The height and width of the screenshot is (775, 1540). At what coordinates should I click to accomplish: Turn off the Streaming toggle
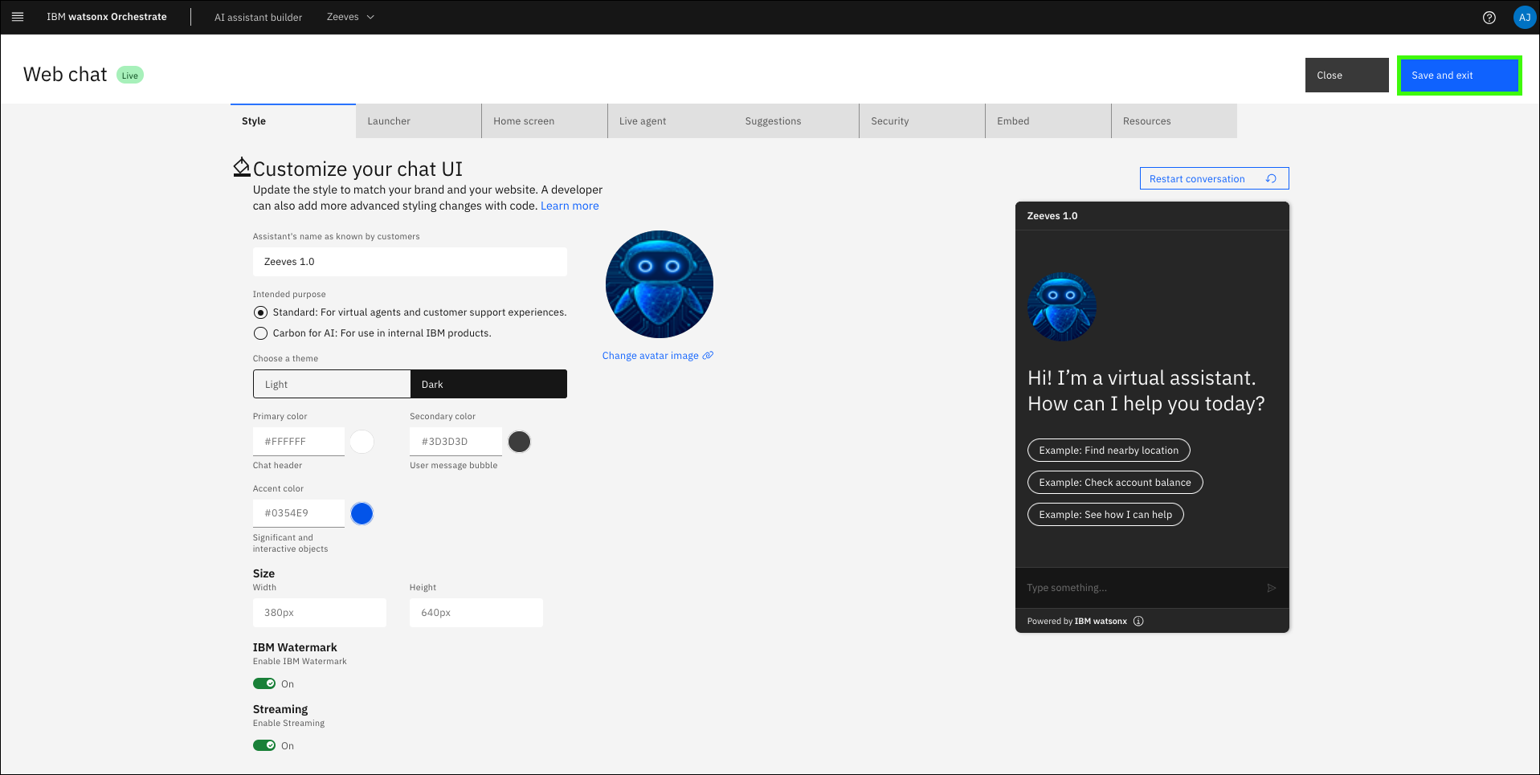click(264, 745)
